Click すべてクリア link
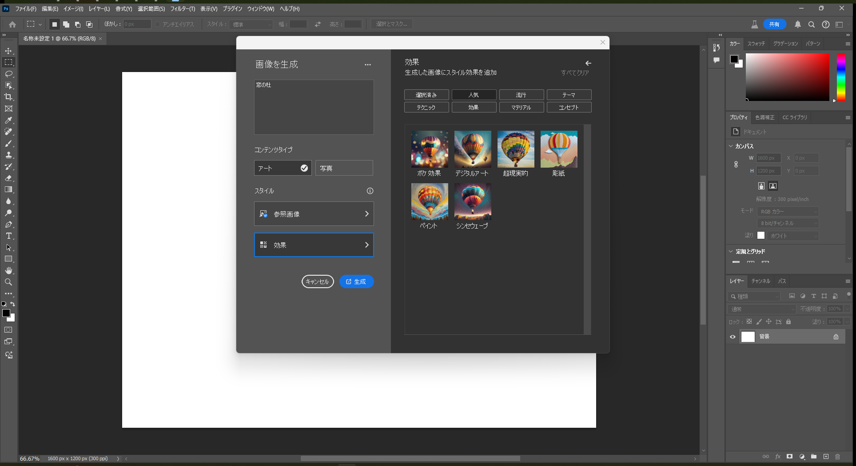 coord(575,73)
